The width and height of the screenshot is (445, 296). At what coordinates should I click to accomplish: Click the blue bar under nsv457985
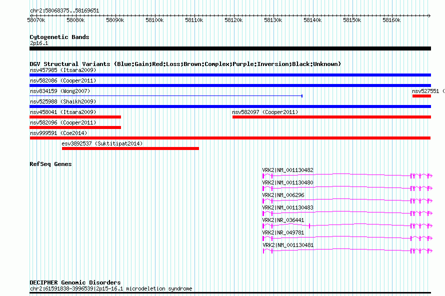[230, 75]
